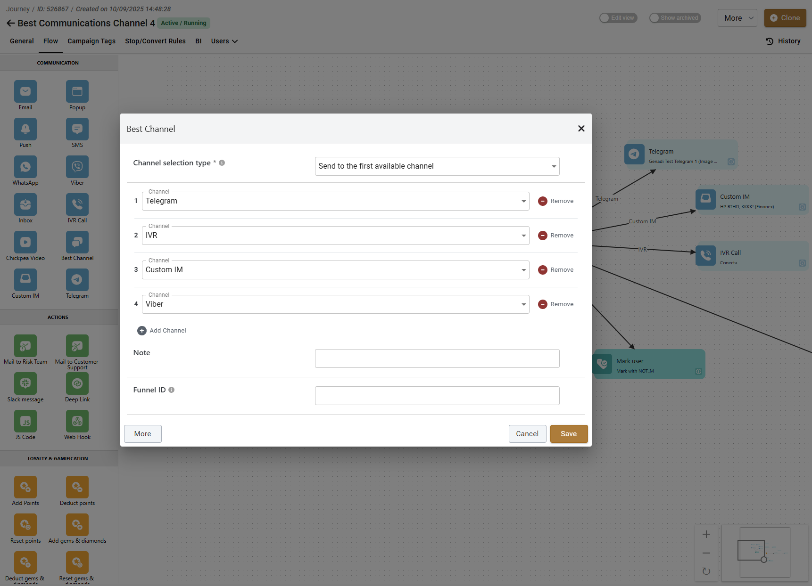Image resolution: width=812 pixels, height=586 pixels.
Task: Open the Stop/Convert Rules tab
Action: (x=155, y=41)
